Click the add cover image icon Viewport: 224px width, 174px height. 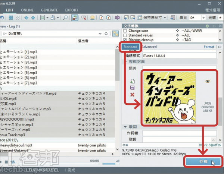coord(132,81)
